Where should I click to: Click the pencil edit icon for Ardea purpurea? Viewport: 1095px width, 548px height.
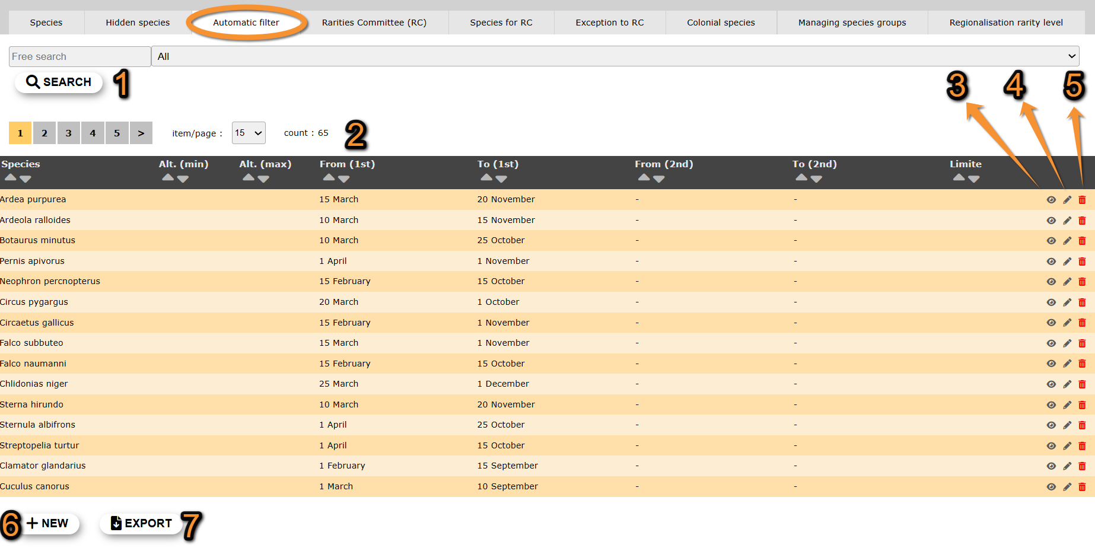(1067, 200)
